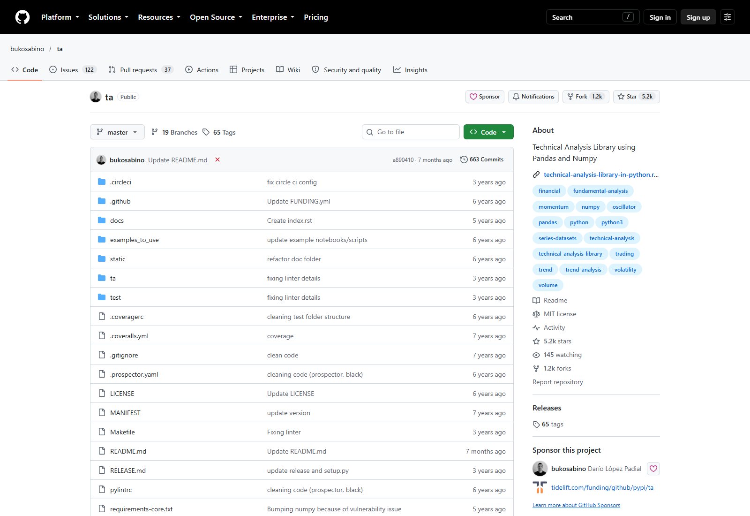Expand the Solutions menu in header
The height and width of the screenshot is (516, 750).
tap(108, 17)
